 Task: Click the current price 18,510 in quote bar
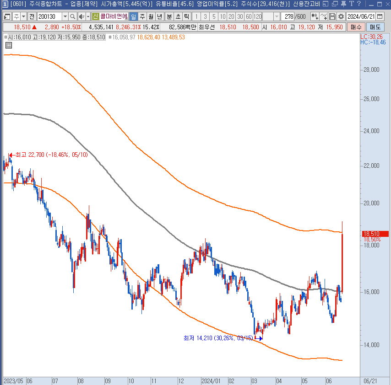pyautogui.click(x=22, y=27)
